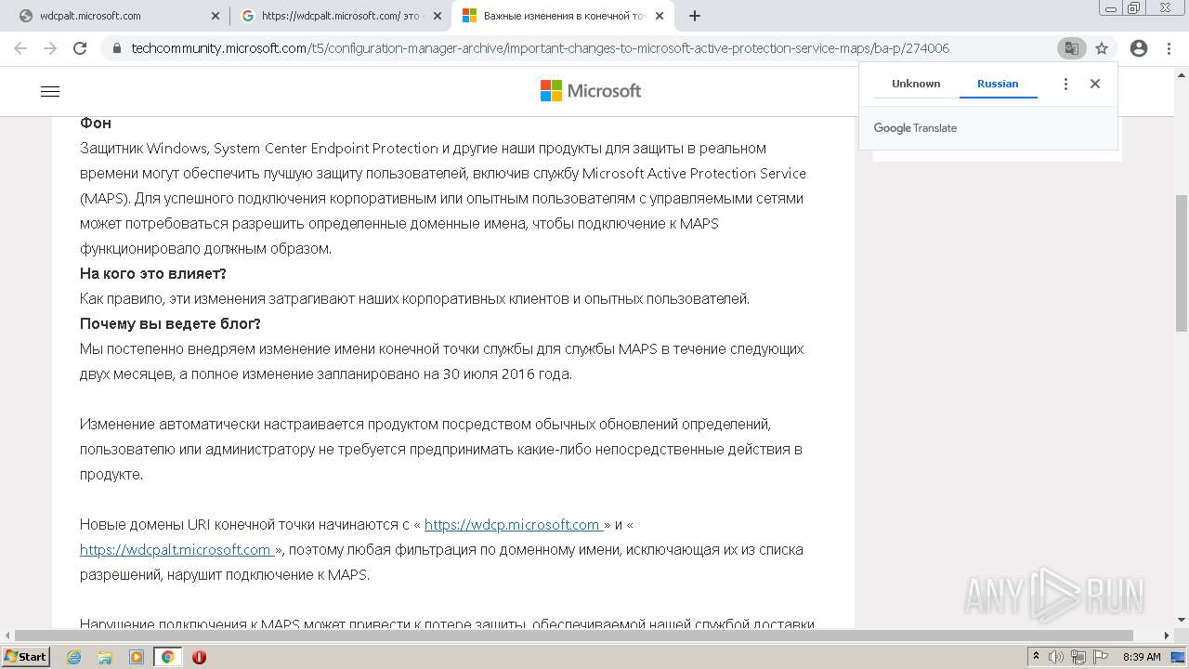Bookmark this page with the star icon
The image size is (1189, 669).
[x=1102, y=48]
